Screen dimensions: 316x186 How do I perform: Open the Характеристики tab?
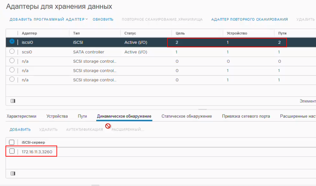click(21, 116)
